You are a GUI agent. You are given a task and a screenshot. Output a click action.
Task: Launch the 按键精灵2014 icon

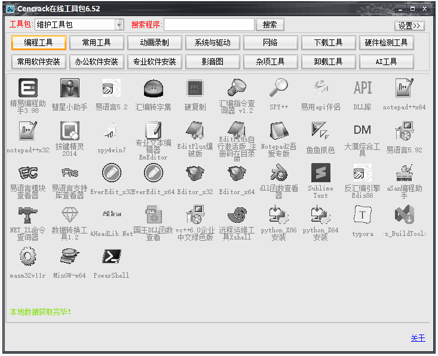click(69, 131)
